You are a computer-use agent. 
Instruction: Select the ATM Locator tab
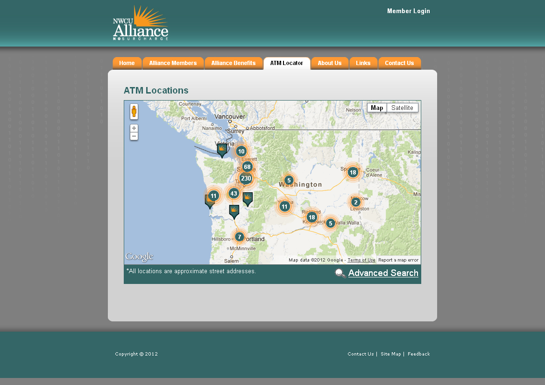(287, 63)
